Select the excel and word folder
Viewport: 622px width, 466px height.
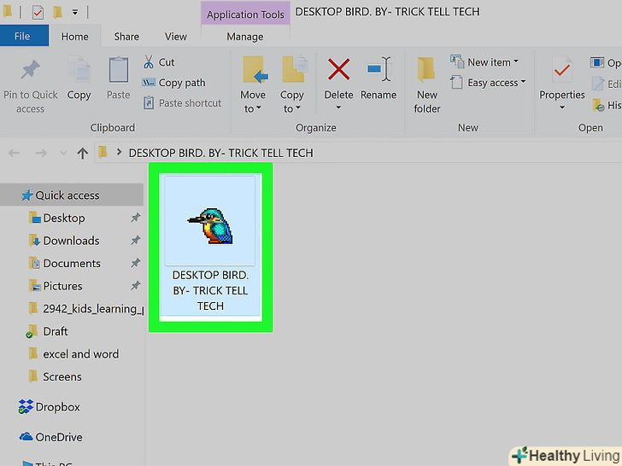pyautogui.click(x=80, y=353)
